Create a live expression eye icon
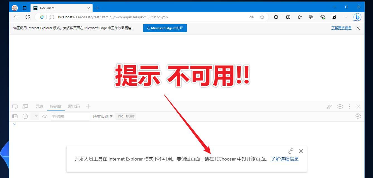The image size is (373, 178). (x=45, y=116)
